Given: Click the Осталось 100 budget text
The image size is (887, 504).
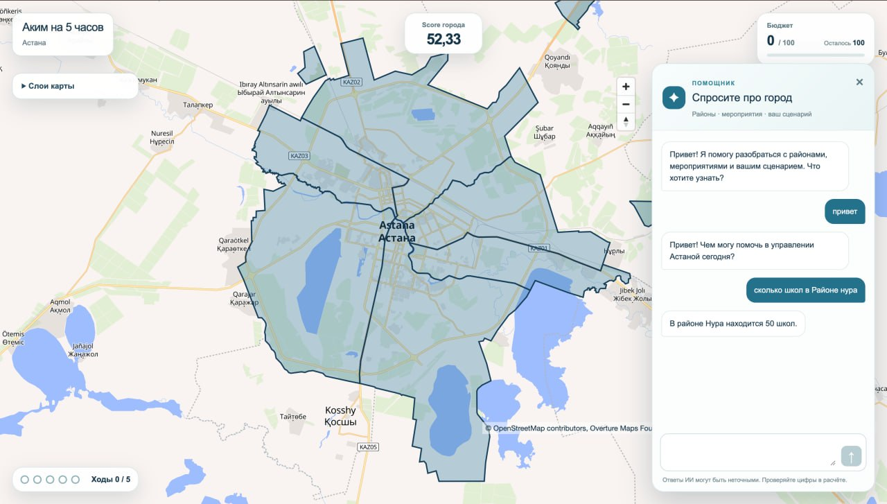Looking at the screenshot, I should [x=844, y=43].
